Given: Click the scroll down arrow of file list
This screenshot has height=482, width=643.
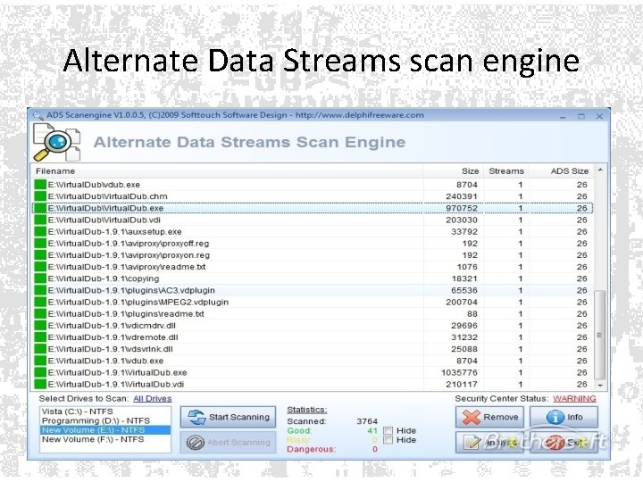Looking at the screenshot, I should [x=600, y=386].
